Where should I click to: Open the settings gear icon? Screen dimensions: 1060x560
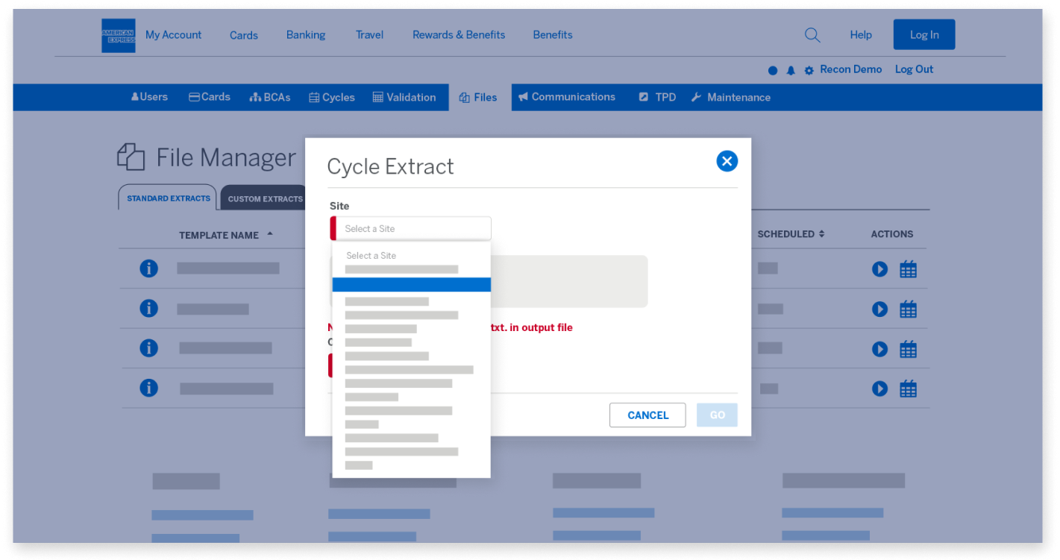click(809, 70)
